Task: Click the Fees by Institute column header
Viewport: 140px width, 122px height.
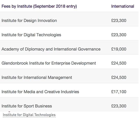Action: pyautogui.click(x=39, y=6)
